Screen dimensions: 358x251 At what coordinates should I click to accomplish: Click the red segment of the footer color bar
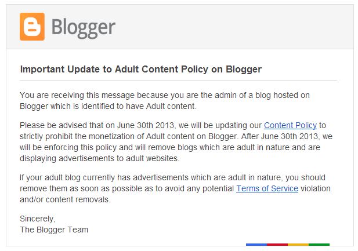pos(277,245)
